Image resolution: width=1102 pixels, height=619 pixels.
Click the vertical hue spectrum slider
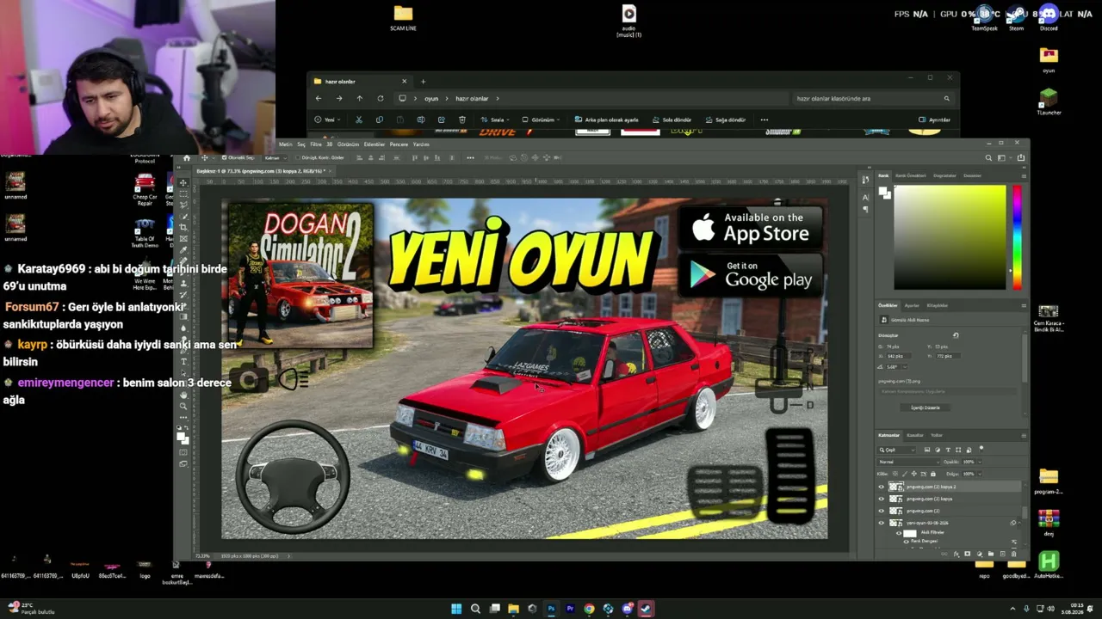(1017, 237)
